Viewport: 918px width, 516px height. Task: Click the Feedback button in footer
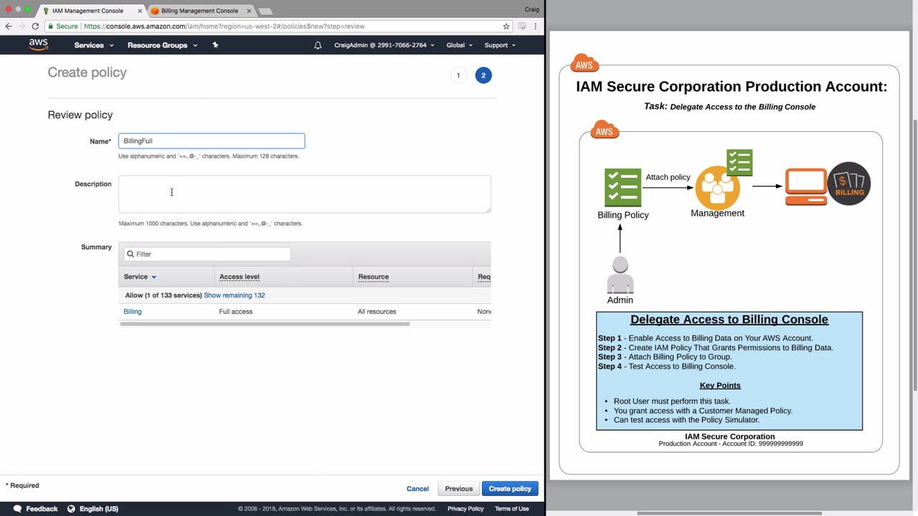point(35,509)
